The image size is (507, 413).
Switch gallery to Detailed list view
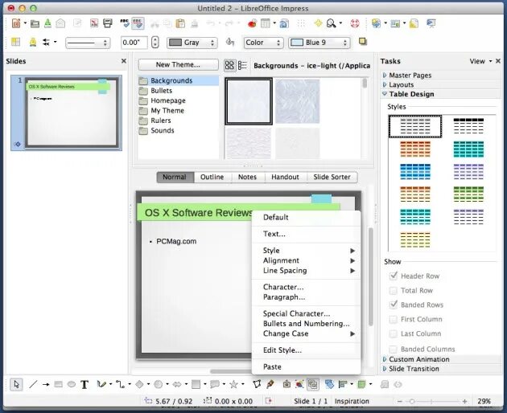242,65
